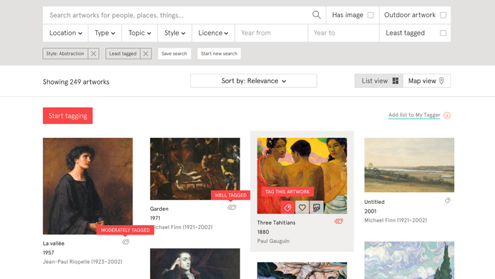Image resolution: width=495 pixels, height=279 pixels.
Task: Open the blue swirling sky thumbnail below Untitled
Action: [409, 260]
